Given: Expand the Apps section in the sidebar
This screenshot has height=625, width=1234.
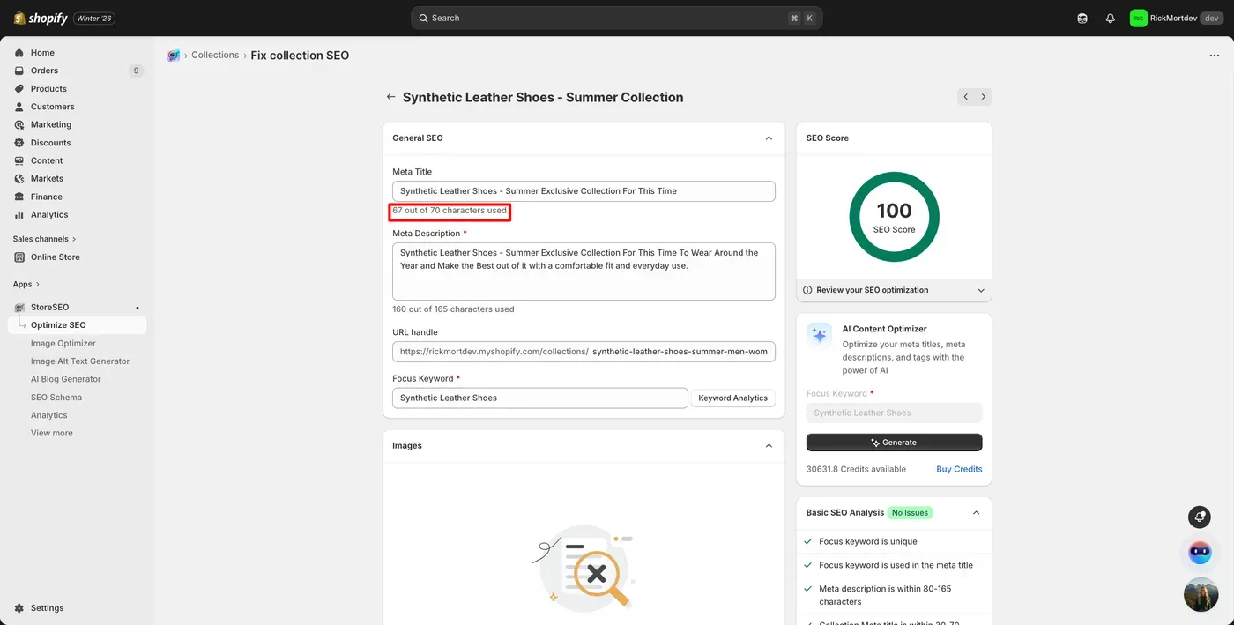Looking at the screenshot, I should coord(26,285).
